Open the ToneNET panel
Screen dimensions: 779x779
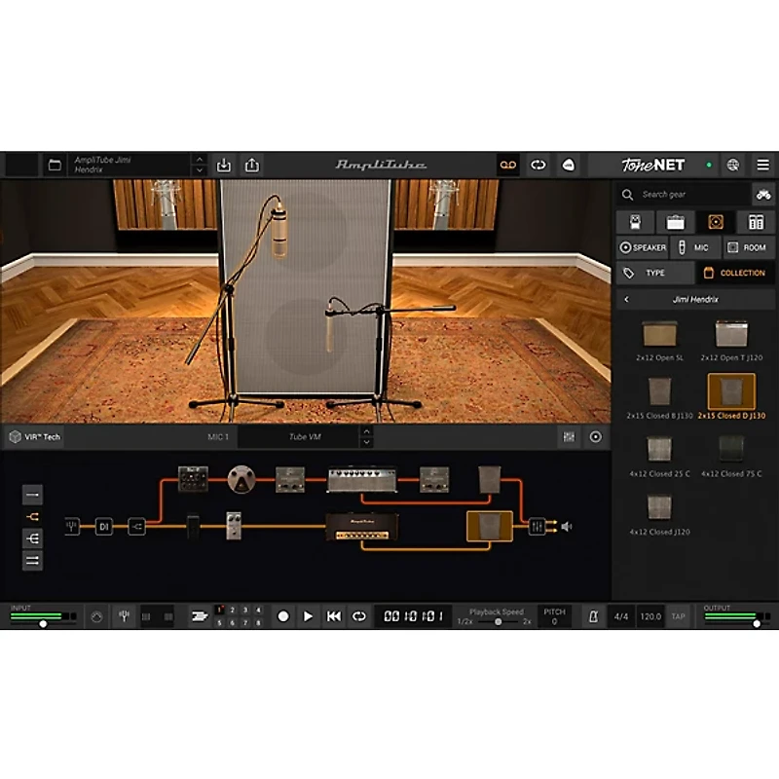pyautogui.click(x=652, y=165)
